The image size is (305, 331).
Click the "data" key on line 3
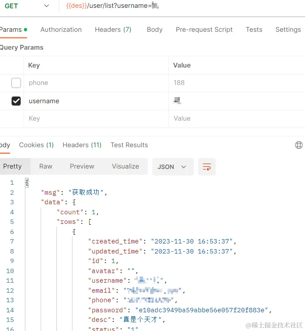[52, 202]
